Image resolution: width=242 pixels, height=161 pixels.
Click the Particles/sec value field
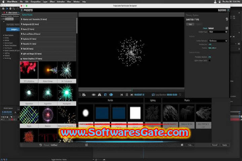point(210,44)
